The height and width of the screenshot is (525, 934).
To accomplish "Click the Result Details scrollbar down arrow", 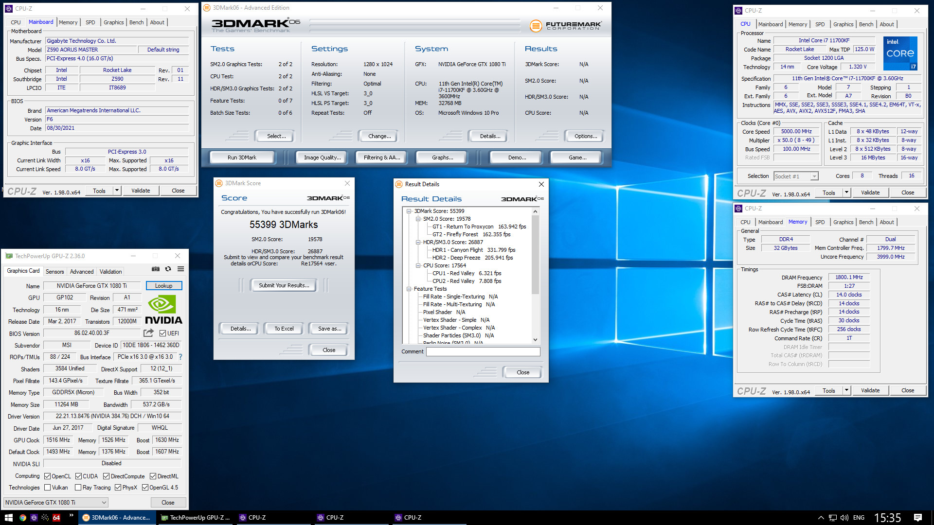I will tap(535, 340).
